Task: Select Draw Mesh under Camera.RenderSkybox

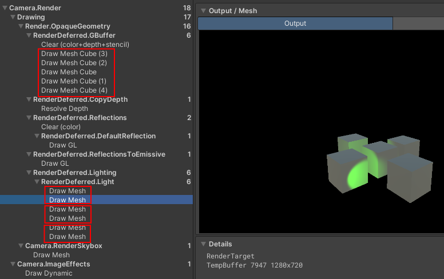Action: point(51,255)
